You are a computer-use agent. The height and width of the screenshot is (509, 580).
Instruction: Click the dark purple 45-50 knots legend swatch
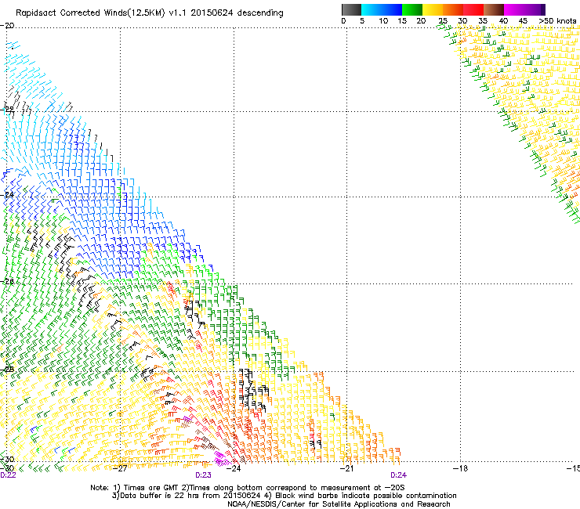coord(535,9)
